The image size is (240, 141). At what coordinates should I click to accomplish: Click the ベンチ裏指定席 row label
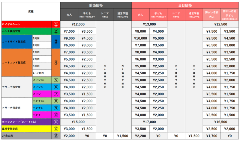click(x=26, y=31)
